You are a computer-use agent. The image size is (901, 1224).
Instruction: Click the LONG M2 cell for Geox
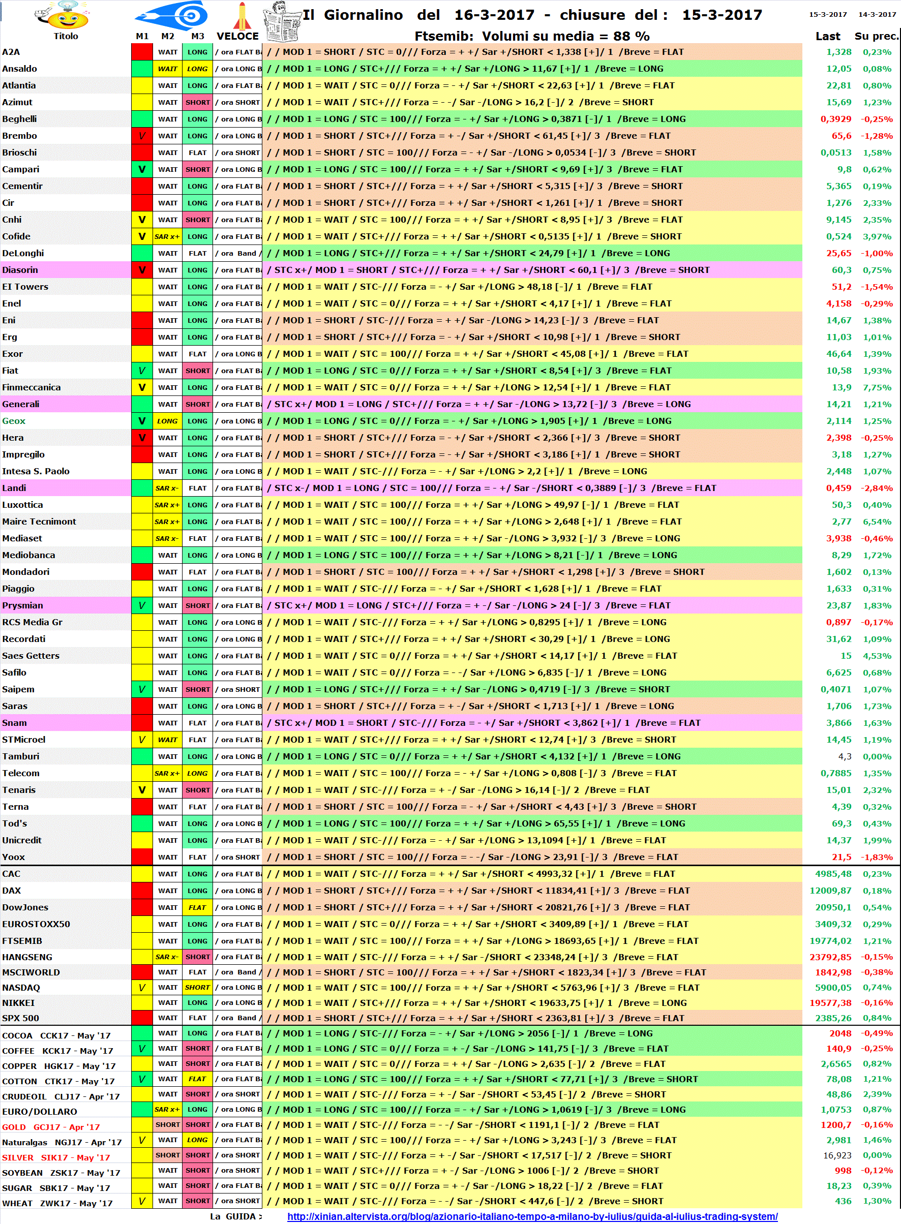point(167,421)
